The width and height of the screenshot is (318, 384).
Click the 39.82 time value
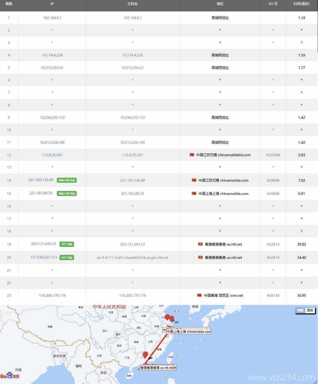click(302, 244)
